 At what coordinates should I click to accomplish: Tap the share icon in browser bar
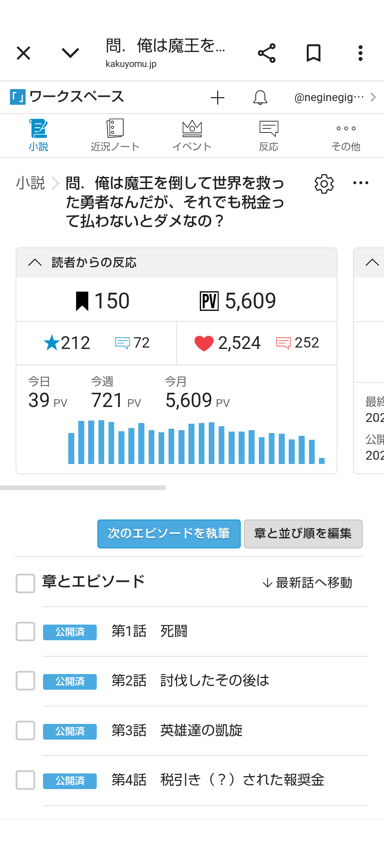pyautogui.click(x=267, y=53)
